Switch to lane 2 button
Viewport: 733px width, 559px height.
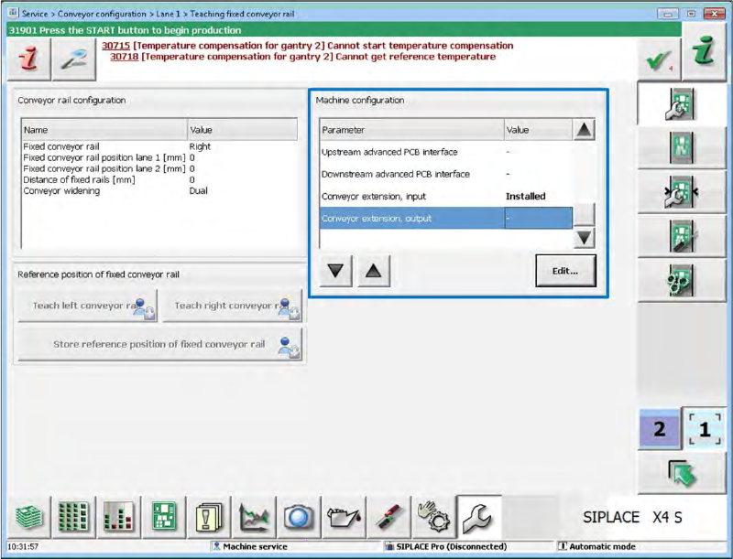point(660,429)
